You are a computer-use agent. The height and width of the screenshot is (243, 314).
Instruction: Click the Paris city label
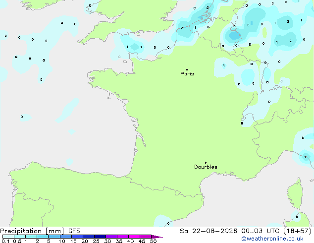[187, 74]
